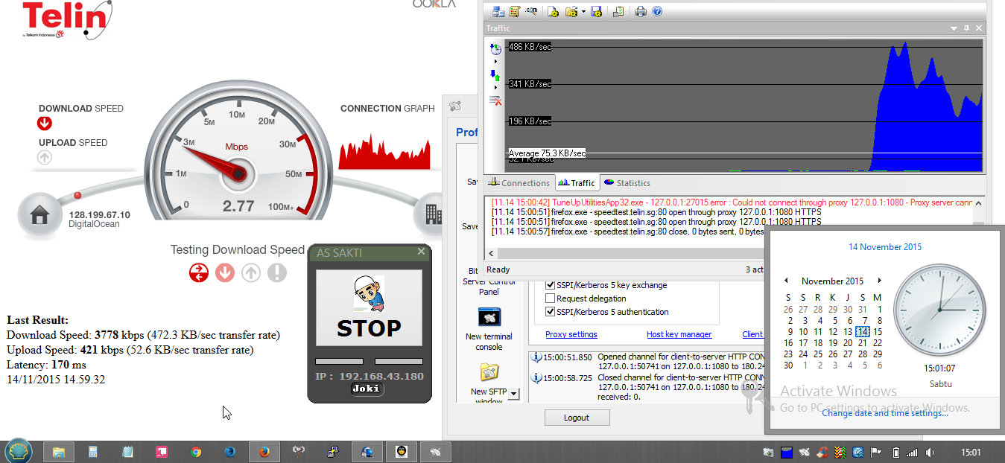Click Save Profile disk icon in Proxifier

pos(596,11)
